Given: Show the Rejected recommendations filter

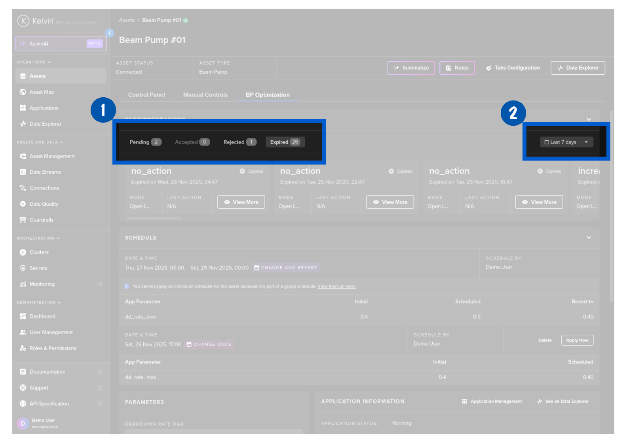Looking at the screenshot, I should [239, 142].
